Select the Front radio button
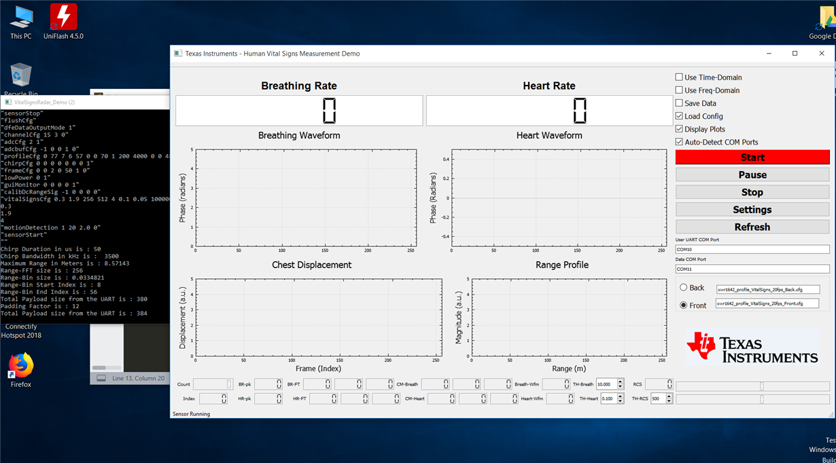The height and width of the screenshot is (463, 836). pyautogui.click(x=684, y=305)
